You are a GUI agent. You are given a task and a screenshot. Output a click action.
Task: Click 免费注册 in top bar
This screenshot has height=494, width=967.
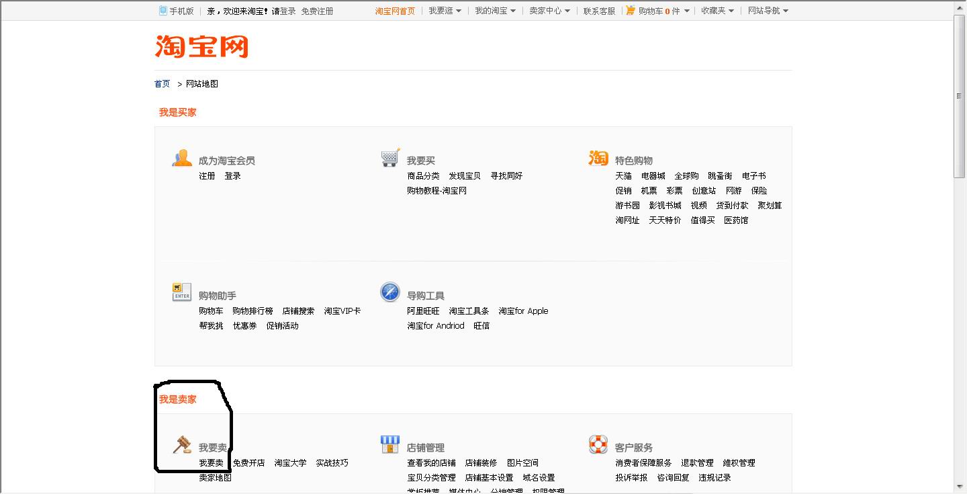coord(317,11)
